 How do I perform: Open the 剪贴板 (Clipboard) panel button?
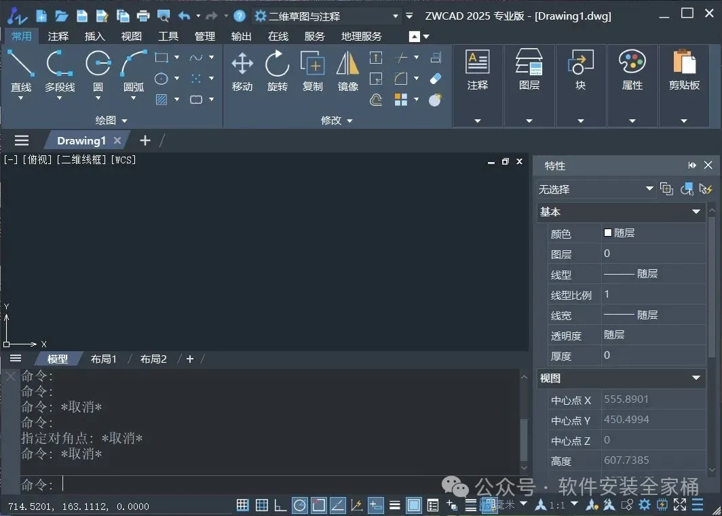point(684,70)
